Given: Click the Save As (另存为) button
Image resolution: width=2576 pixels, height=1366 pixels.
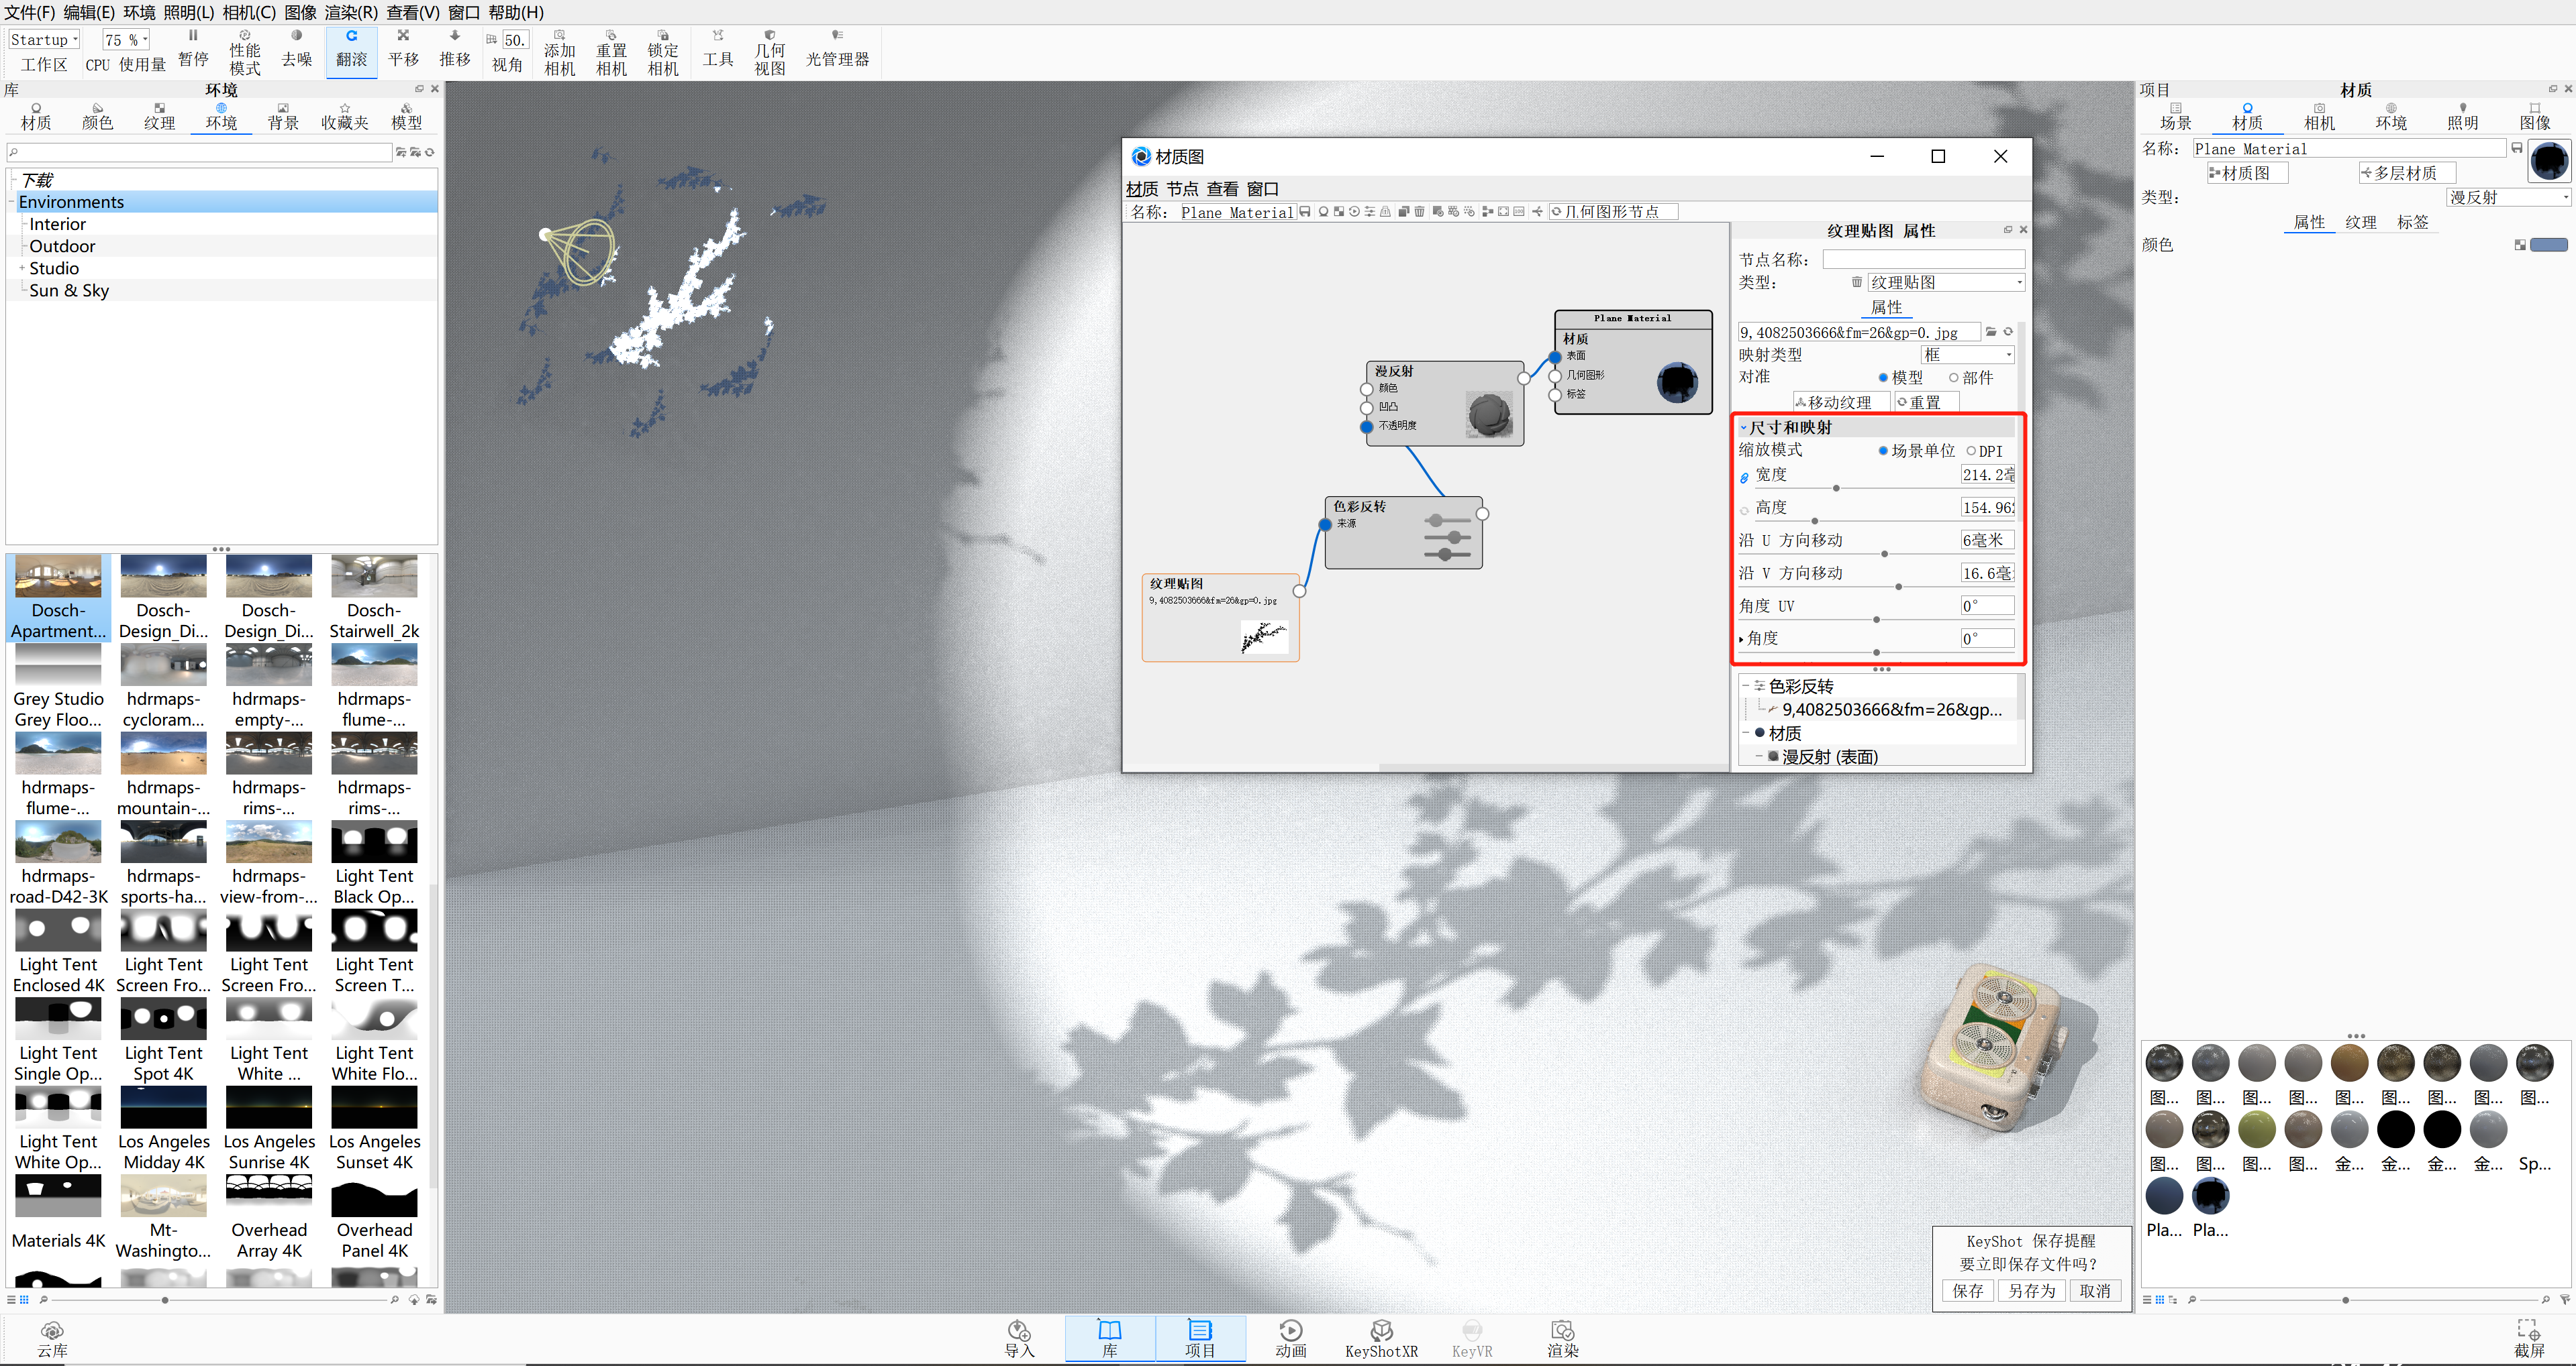Looking at the screenshot, I should [2031, 1291].
